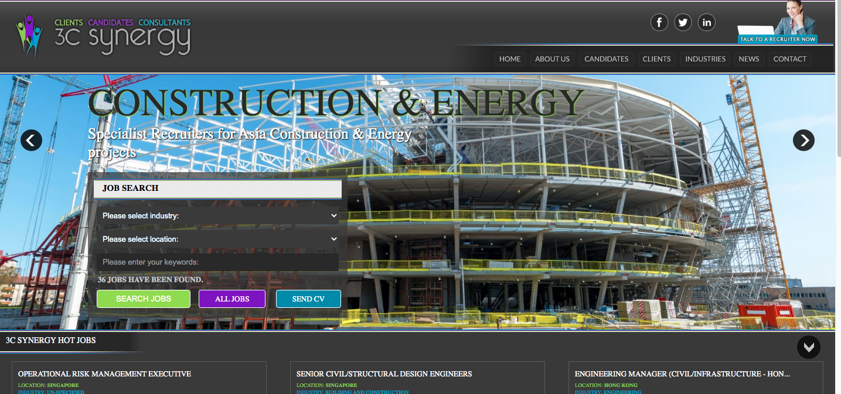
Task: Open Operational Risk Management Executive job
Action: (104, 374)
